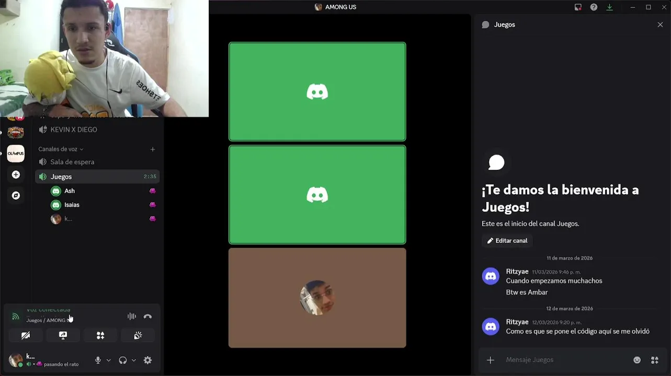Collapse the Canales de voz category
Screen dimensions: 671x376
(x=61, y=149)
